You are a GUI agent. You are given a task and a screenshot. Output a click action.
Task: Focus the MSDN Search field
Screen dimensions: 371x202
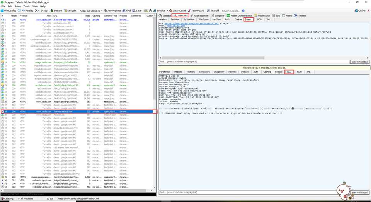click(231, 11)
